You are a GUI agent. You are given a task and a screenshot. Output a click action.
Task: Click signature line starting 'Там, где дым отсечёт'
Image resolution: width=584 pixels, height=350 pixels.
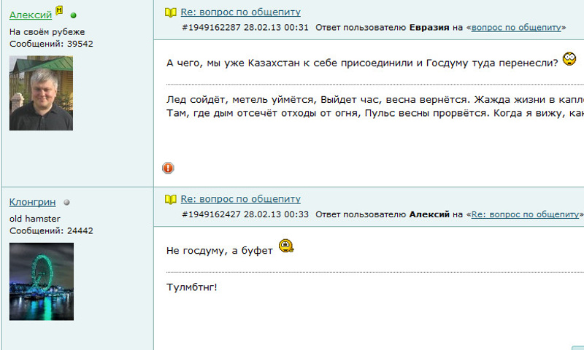(375, 113)
